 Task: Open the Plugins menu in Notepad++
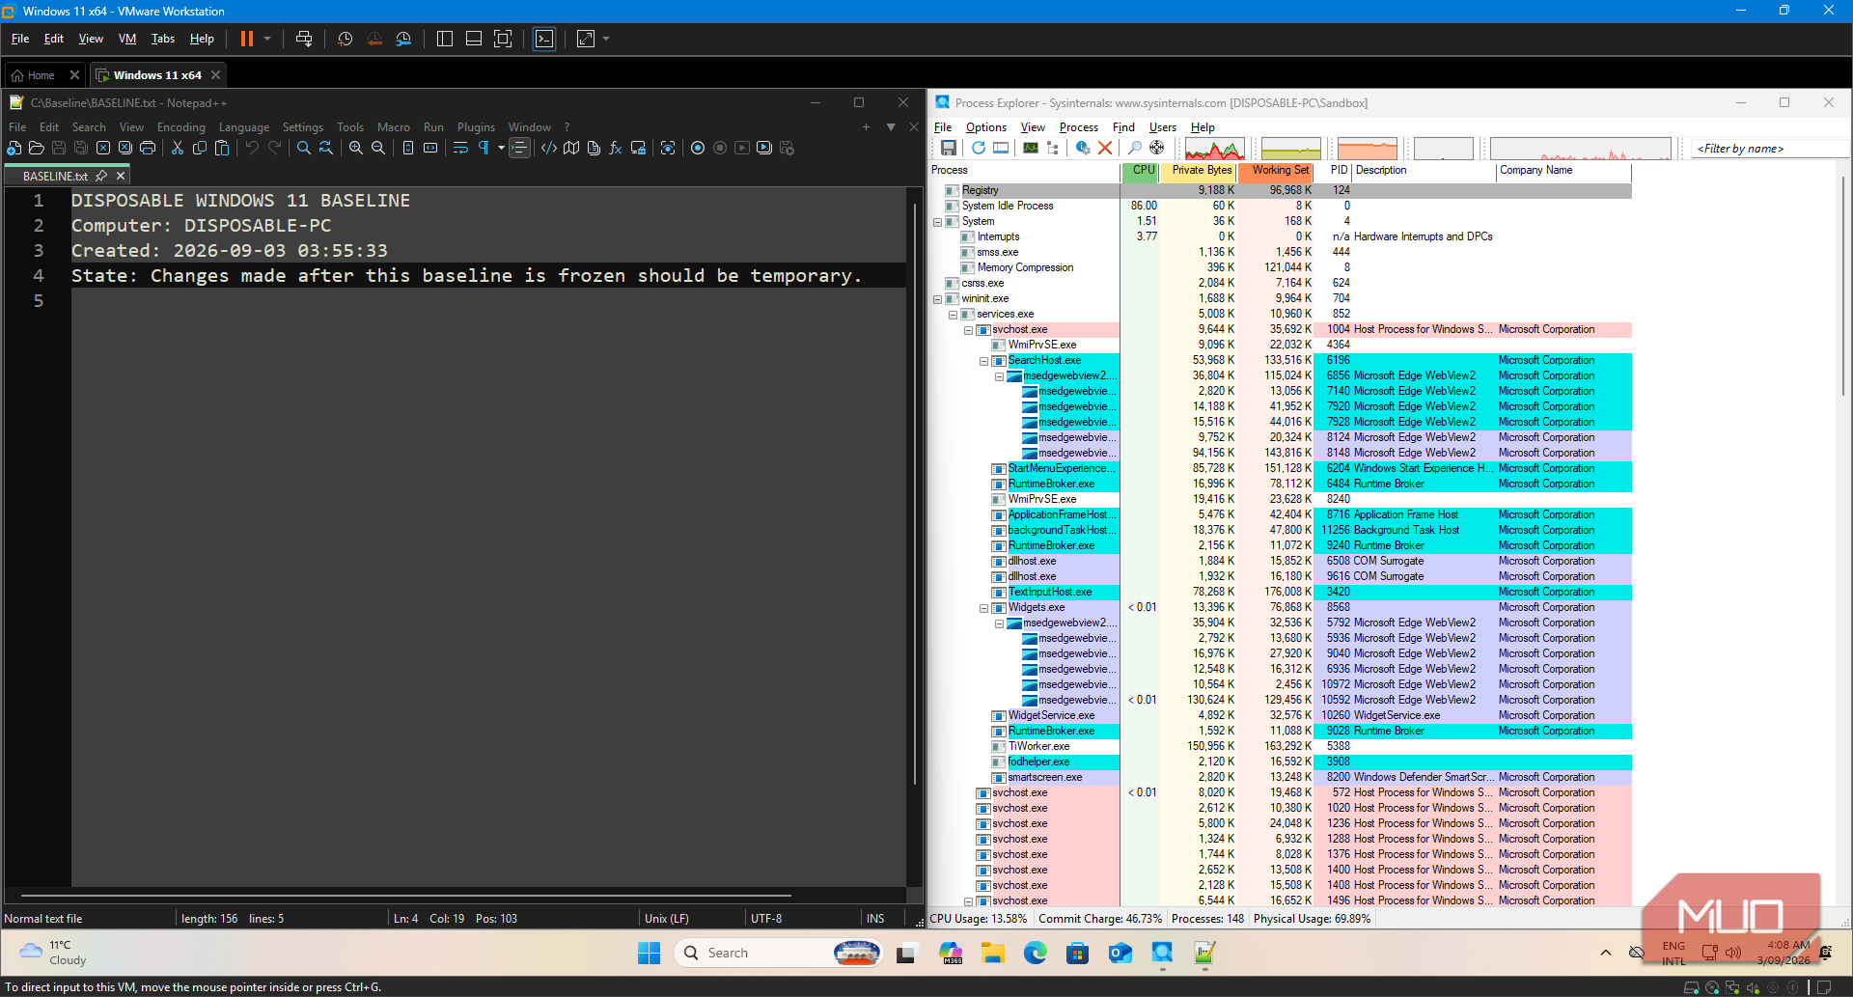[x=476, y=127]
